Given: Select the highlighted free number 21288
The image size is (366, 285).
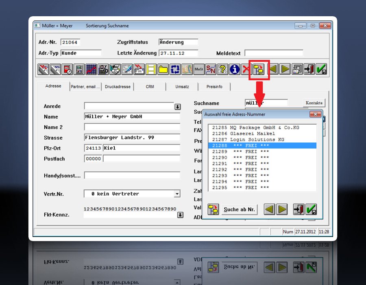Looking at the screenshot, I should (x=262, y=145).
